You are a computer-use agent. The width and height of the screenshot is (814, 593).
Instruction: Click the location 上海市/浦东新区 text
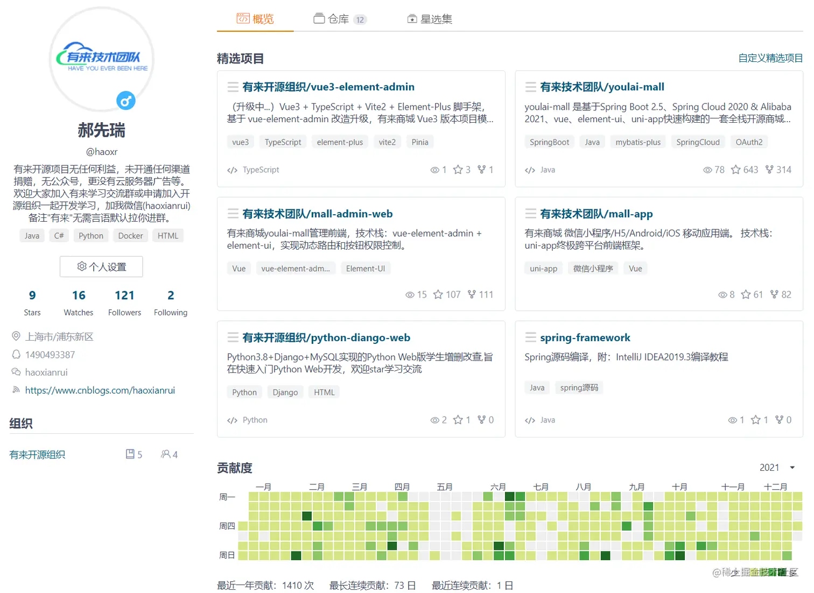coord(59,336)
